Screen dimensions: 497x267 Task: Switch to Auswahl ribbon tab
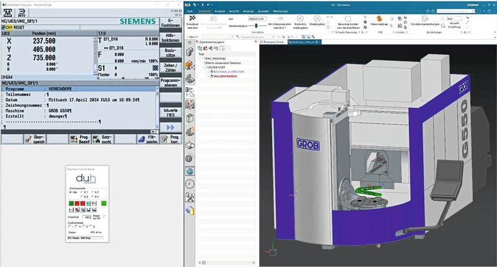(263, 11)
